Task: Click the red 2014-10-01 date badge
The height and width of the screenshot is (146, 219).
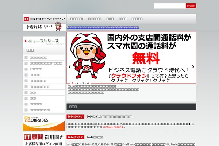Action: pyautogui.click(x=76, y=116)
